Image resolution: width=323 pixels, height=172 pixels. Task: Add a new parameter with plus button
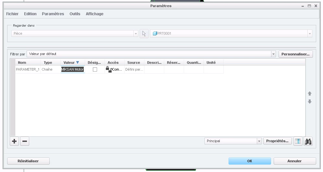click(14, 141)
